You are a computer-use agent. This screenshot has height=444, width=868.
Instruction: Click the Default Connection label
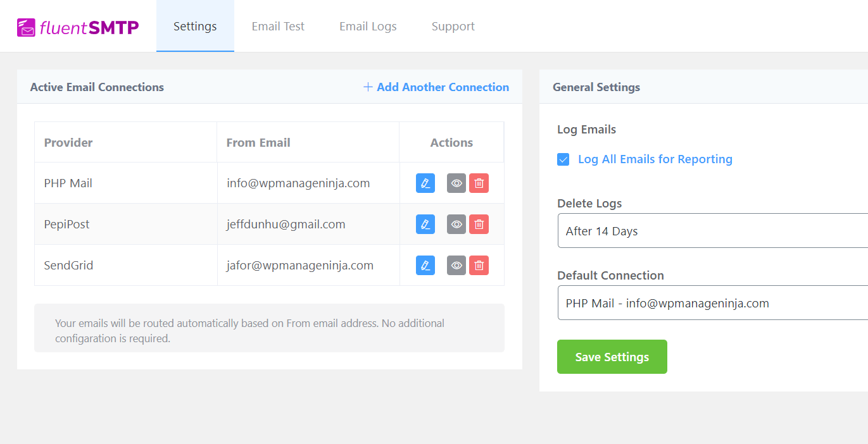(x=610, y=276)
